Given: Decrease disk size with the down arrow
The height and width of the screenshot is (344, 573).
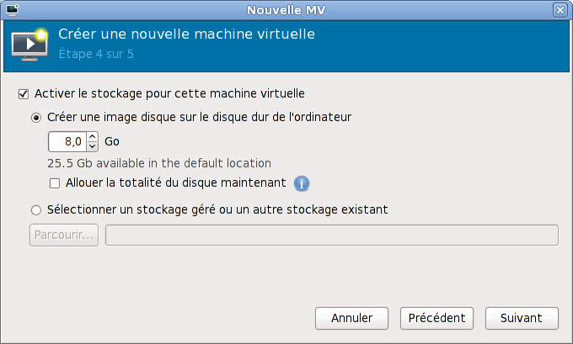Looking at the screenshot, I should (93, 146).
